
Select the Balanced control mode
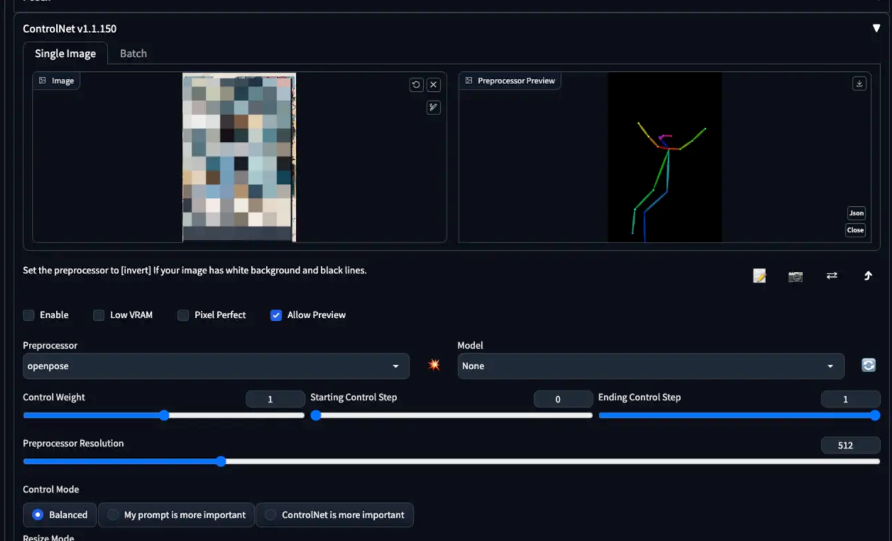60,515
